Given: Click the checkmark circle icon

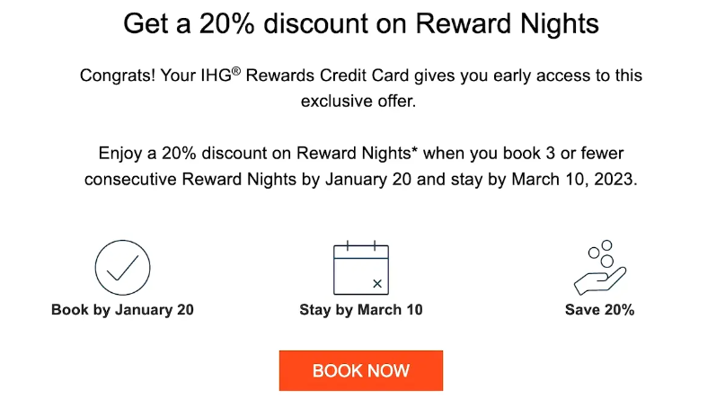Looking at the screenshot, I should click(x=122, y=268).
